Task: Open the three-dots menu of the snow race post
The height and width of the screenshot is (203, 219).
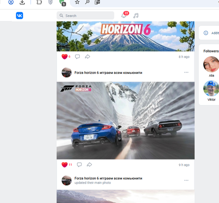Action: tap(186, 72)
